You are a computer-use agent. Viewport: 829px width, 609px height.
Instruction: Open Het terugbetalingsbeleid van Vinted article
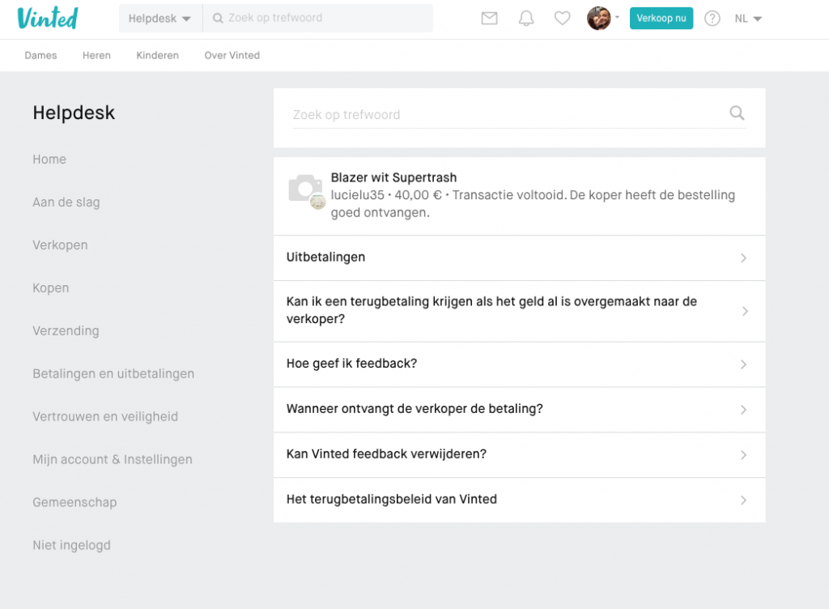519,500
